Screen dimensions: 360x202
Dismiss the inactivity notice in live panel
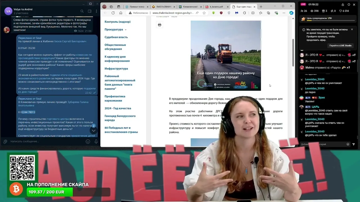pos(352,29)
